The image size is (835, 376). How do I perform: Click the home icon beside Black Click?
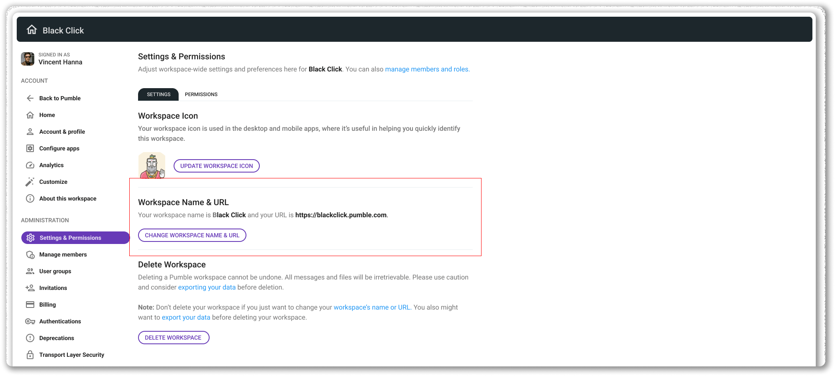pos(32,30)
